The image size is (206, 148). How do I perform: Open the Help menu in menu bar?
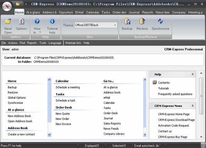(87, 43)
